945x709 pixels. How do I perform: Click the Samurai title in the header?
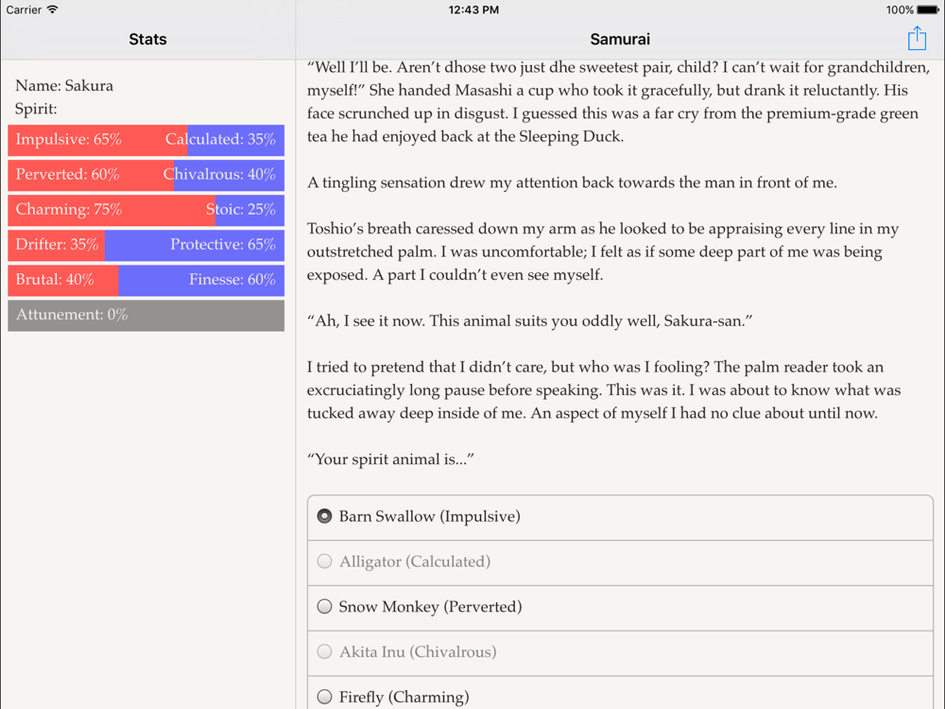620,39
